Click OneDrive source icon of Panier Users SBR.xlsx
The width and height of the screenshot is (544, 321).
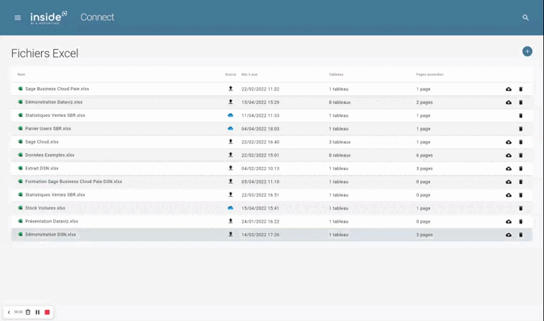pyautogui.click(x=230, y=128)
